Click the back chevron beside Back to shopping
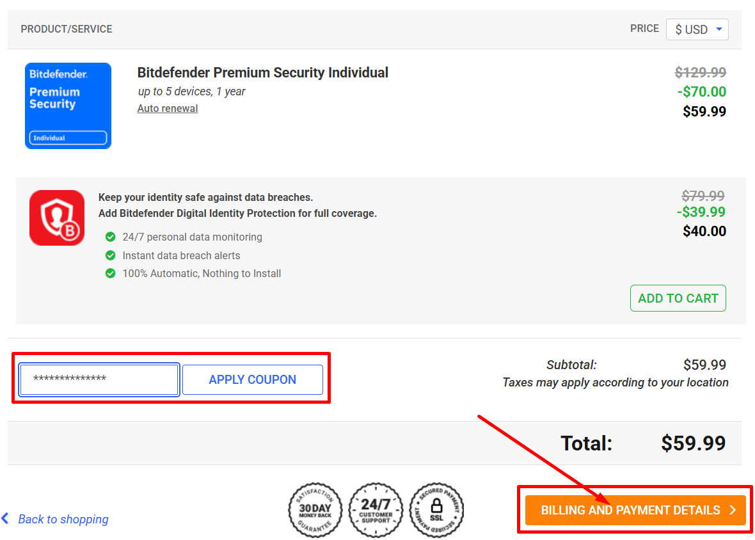 tap(5, 519)
